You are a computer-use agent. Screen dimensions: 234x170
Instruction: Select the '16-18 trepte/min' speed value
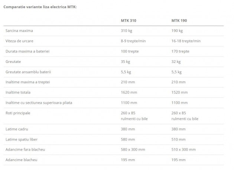(186, 41)
